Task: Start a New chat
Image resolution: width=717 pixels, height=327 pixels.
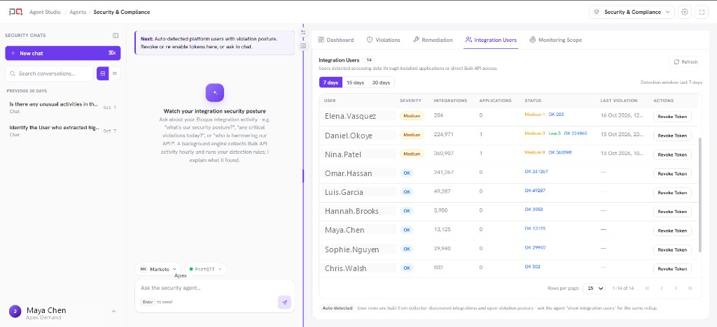Action: (63, 53)
